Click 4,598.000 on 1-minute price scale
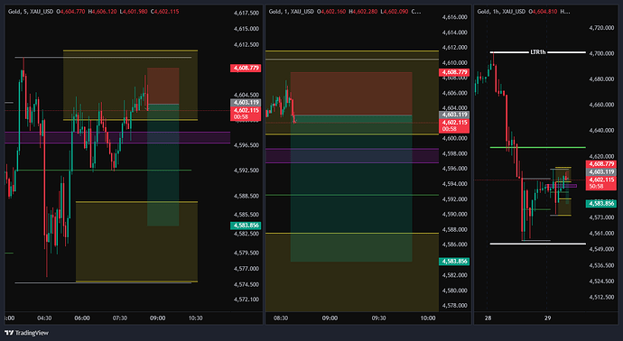623x341 pixels. click(454, 153)
